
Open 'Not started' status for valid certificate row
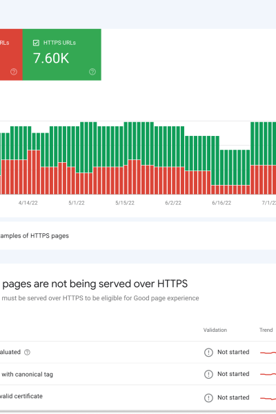pyautogui.click(x=233, y=397)
